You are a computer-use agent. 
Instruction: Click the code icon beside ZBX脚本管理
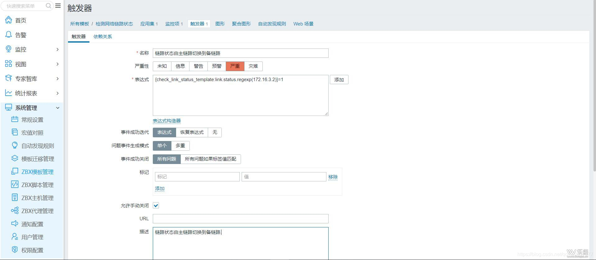(15, 185)
